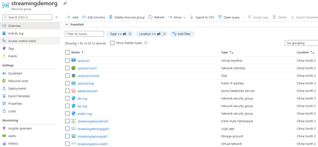Viewport: 318px width, 147px height.
Task: Open the Properties settings page
Action: pos(15,104)
